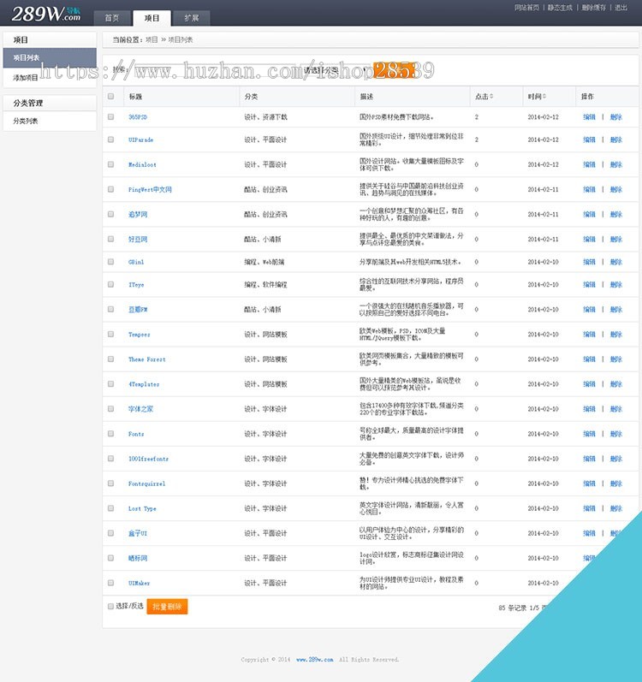Image resolution: width=642 pixels, height=682 pixels.
Task: Click 删除 for the Fontsquirrel row
Action: tap(616, 483)
